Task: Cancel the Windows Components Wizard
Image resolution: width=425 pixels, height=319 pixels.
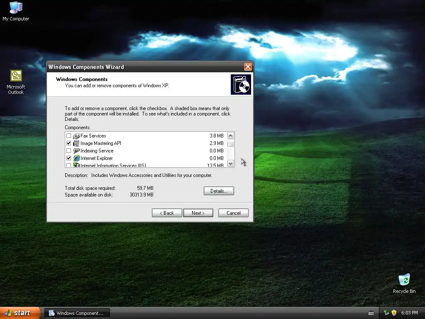Action: (x=233, y=213)
